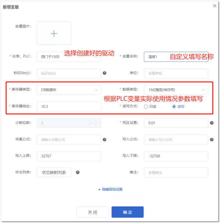
Task: Focus the 采集公式 input field
Action: 69,139
